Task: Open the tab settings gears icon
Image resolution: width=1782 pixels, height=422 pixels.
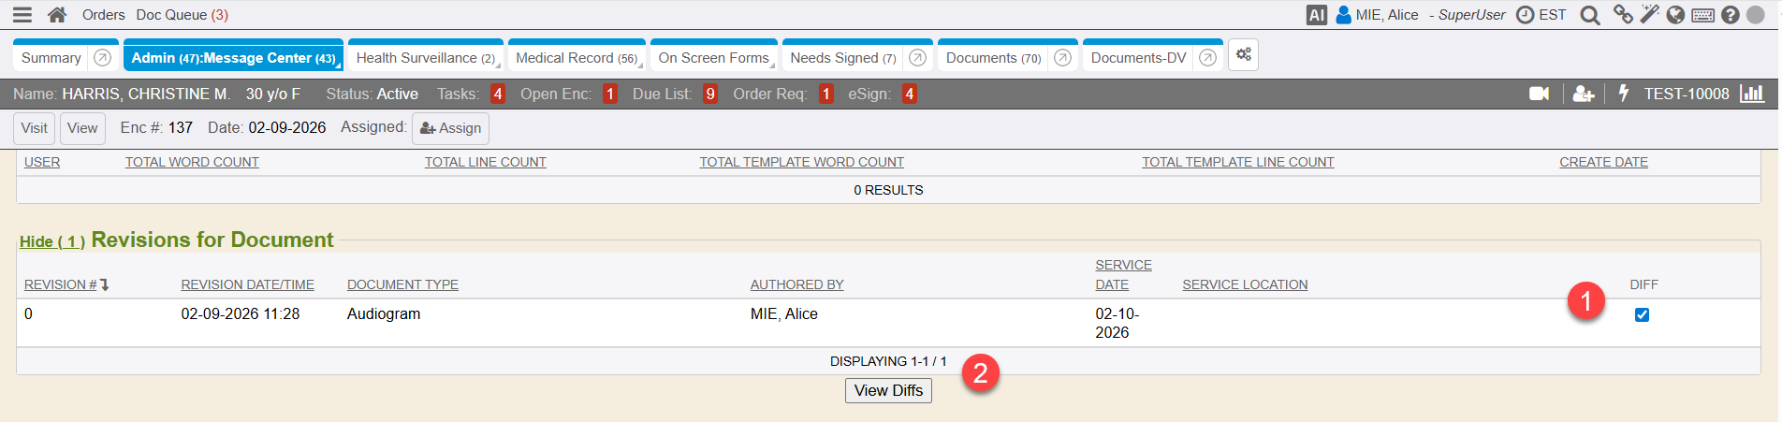Action: click(x=1243, y=55)
